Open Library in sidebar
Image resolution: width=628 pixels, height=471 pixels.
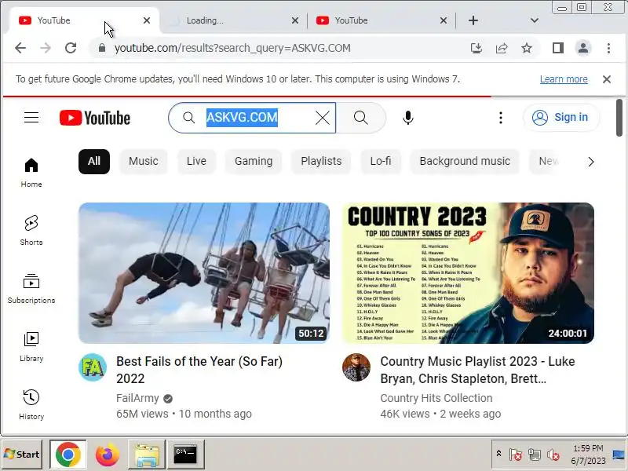click(31, 347)
